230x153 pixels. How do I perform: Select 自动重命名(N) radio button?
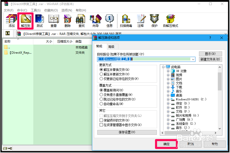[101, 104]
